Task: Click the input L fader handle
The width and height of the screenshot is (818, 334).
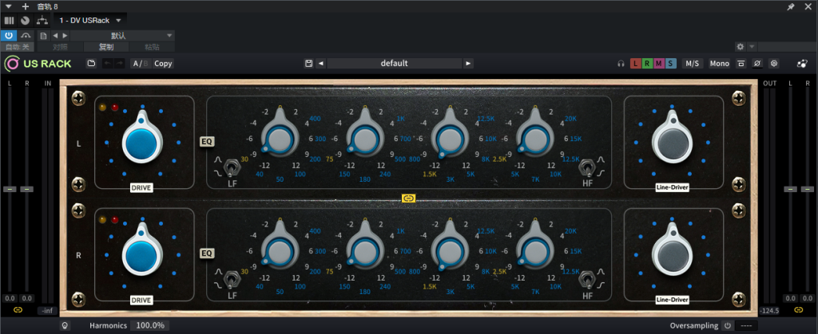Action: pyautogui.click(x=10, y=189)
